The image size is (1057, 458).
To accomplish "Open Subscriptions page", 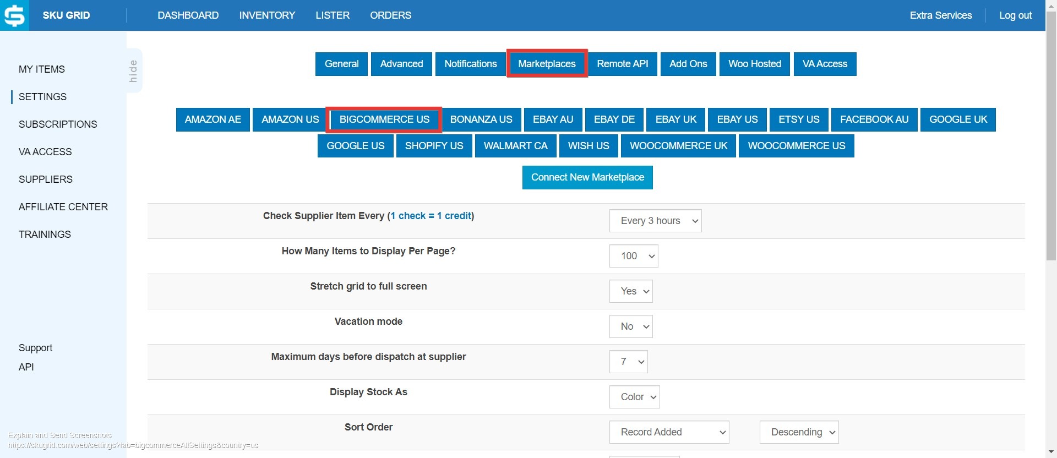I will point(58,124).
